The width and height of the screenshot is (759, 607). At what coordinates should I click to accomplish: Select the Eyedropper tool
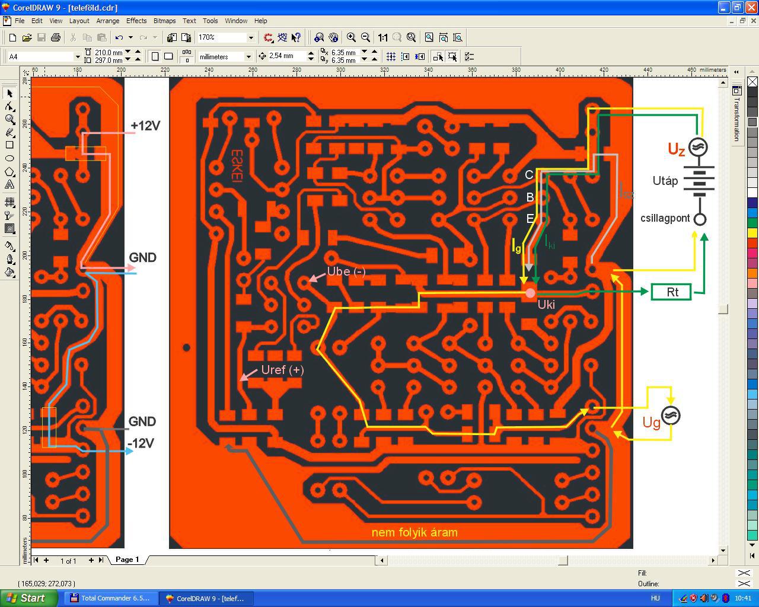click(9, 246)
